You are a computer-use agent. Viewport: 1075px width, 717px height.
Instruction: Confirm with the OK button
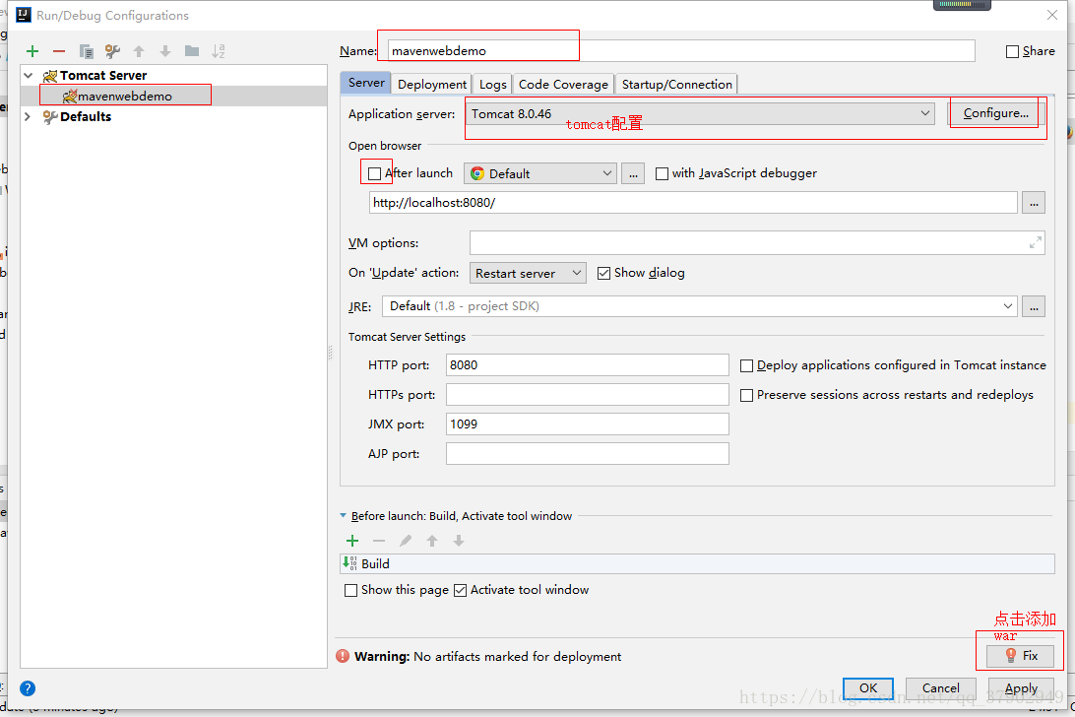[868, 688]
